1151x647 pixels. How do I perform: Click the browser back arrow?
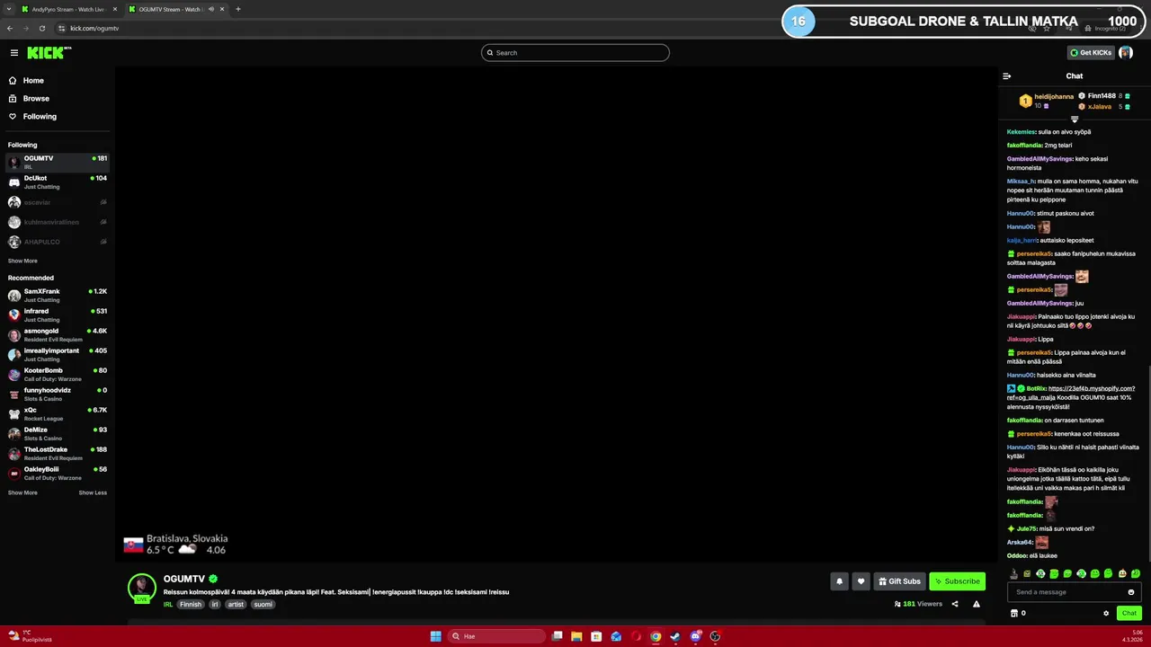pos(10,28)
